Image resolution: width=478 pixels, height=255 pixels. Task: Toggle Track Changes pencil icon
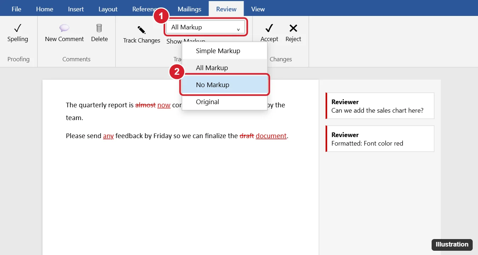[142, 30]
